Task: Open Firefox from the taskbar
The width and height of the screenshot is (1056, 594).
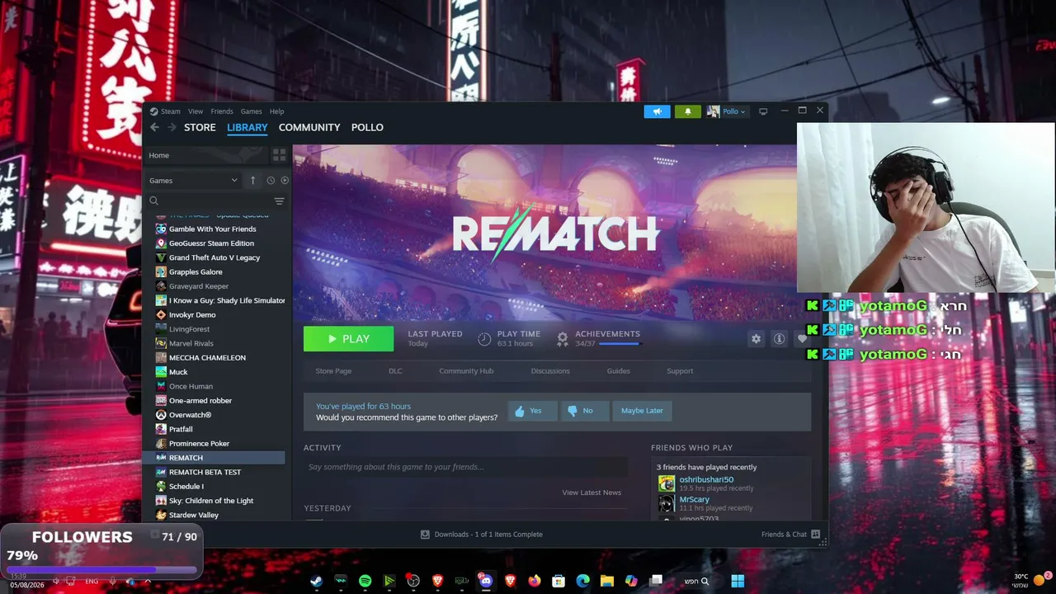Action: [534, 581]
